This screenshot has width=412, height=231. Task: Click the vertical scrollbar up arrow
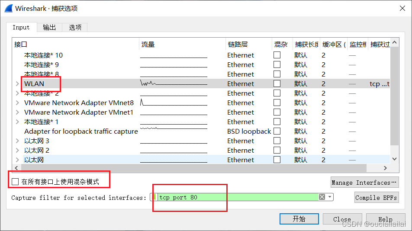pos(394,42)
